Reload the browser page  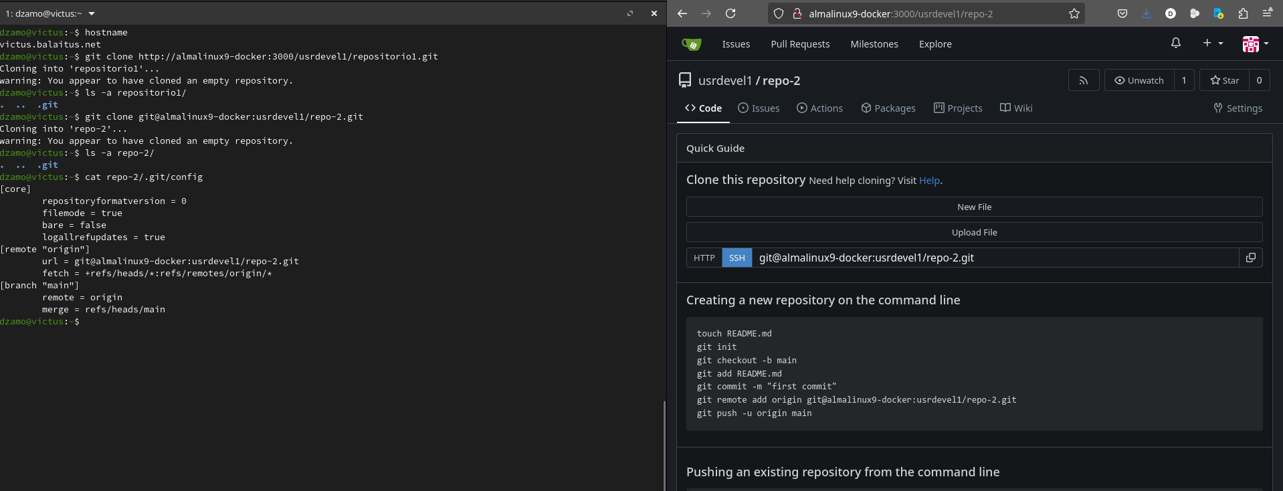[x=730, y=13]
